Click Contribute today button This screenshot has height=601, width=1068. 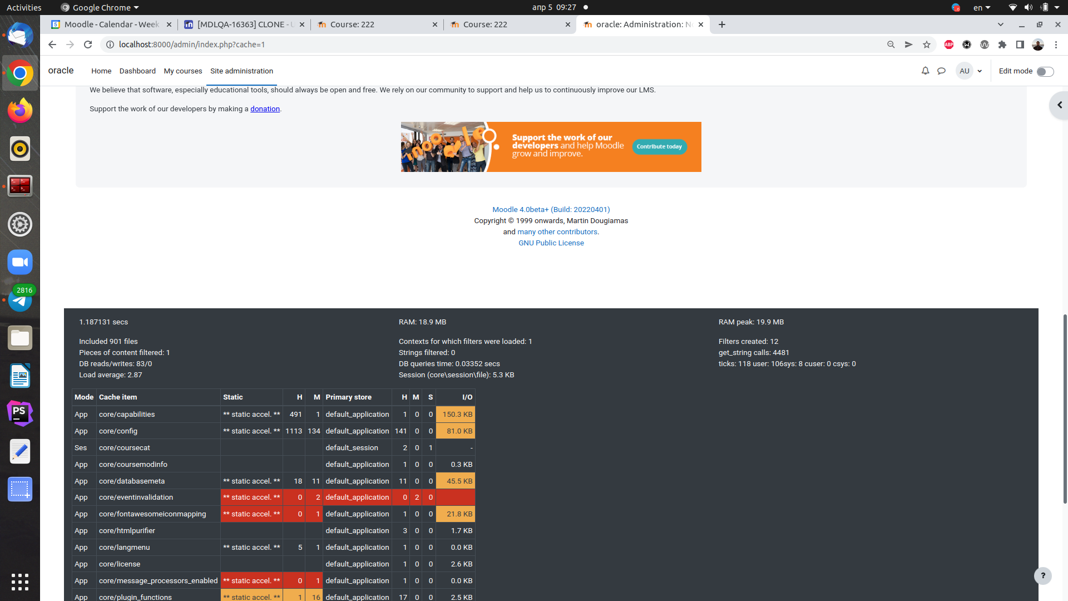pos(659,146)
